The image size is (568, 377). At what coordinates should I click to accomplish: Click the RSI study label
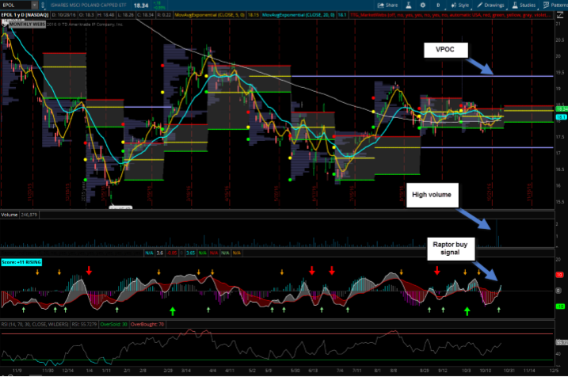click(32, 324)
